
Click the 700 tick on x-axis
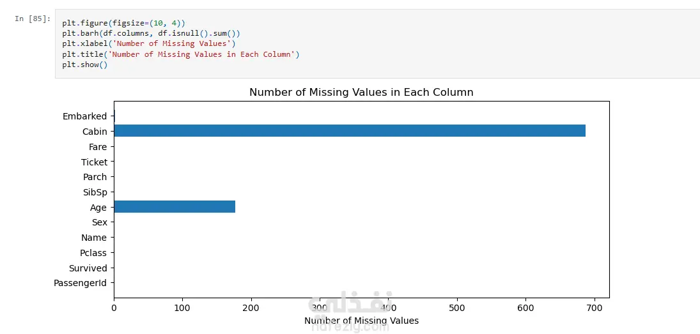pos(595,307)
